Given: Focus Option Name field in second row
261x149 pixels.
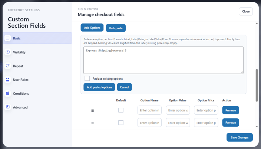Looking at the screenshot, I should click(x=149, y=123).
